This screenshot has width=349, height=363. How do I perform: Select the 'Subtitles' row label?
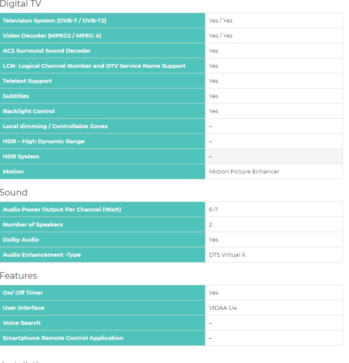16,96
